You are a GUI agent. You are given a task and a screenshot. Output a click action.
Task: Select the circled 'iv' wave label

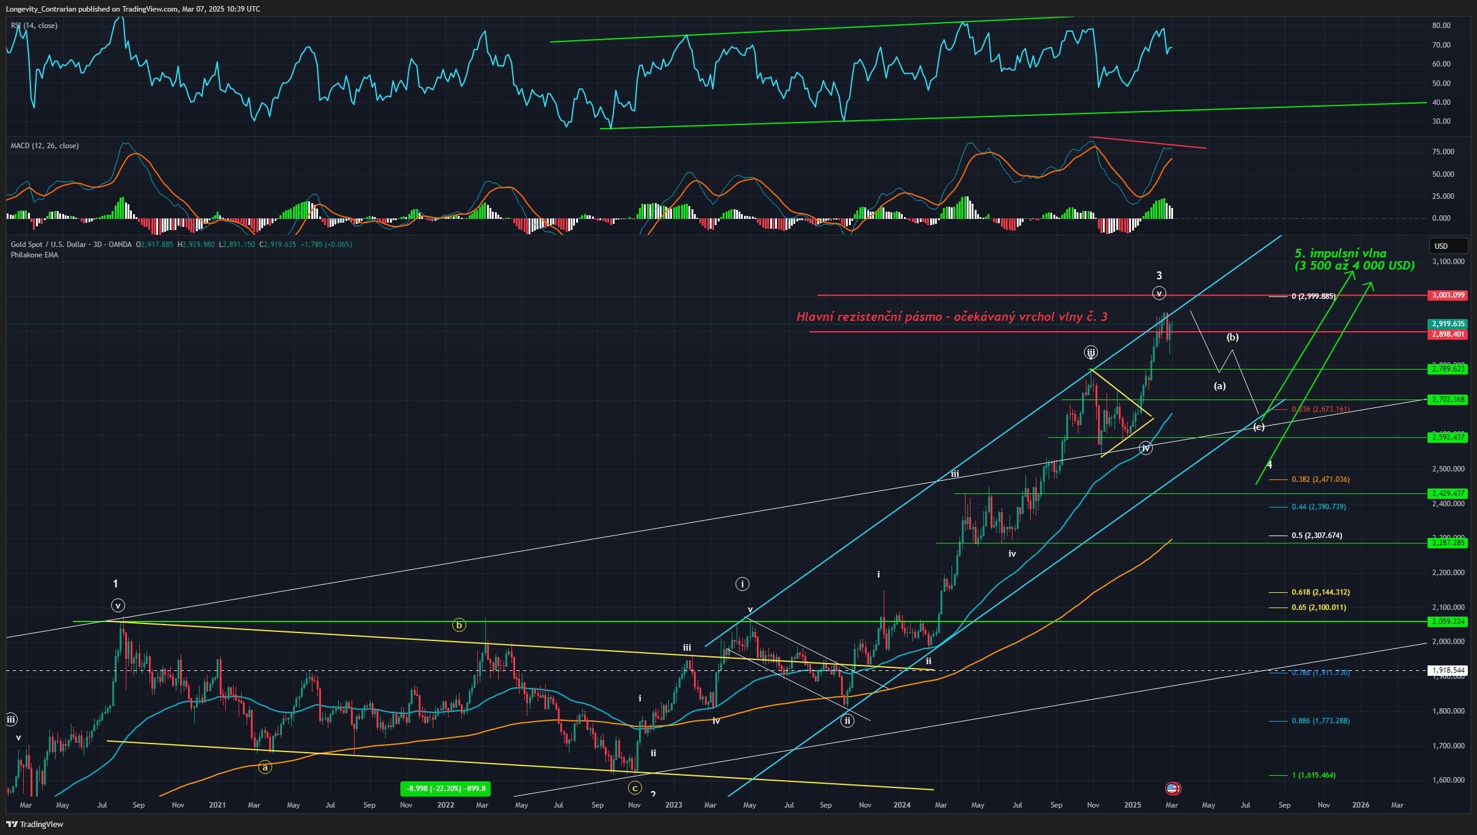tap(1146, 448)
